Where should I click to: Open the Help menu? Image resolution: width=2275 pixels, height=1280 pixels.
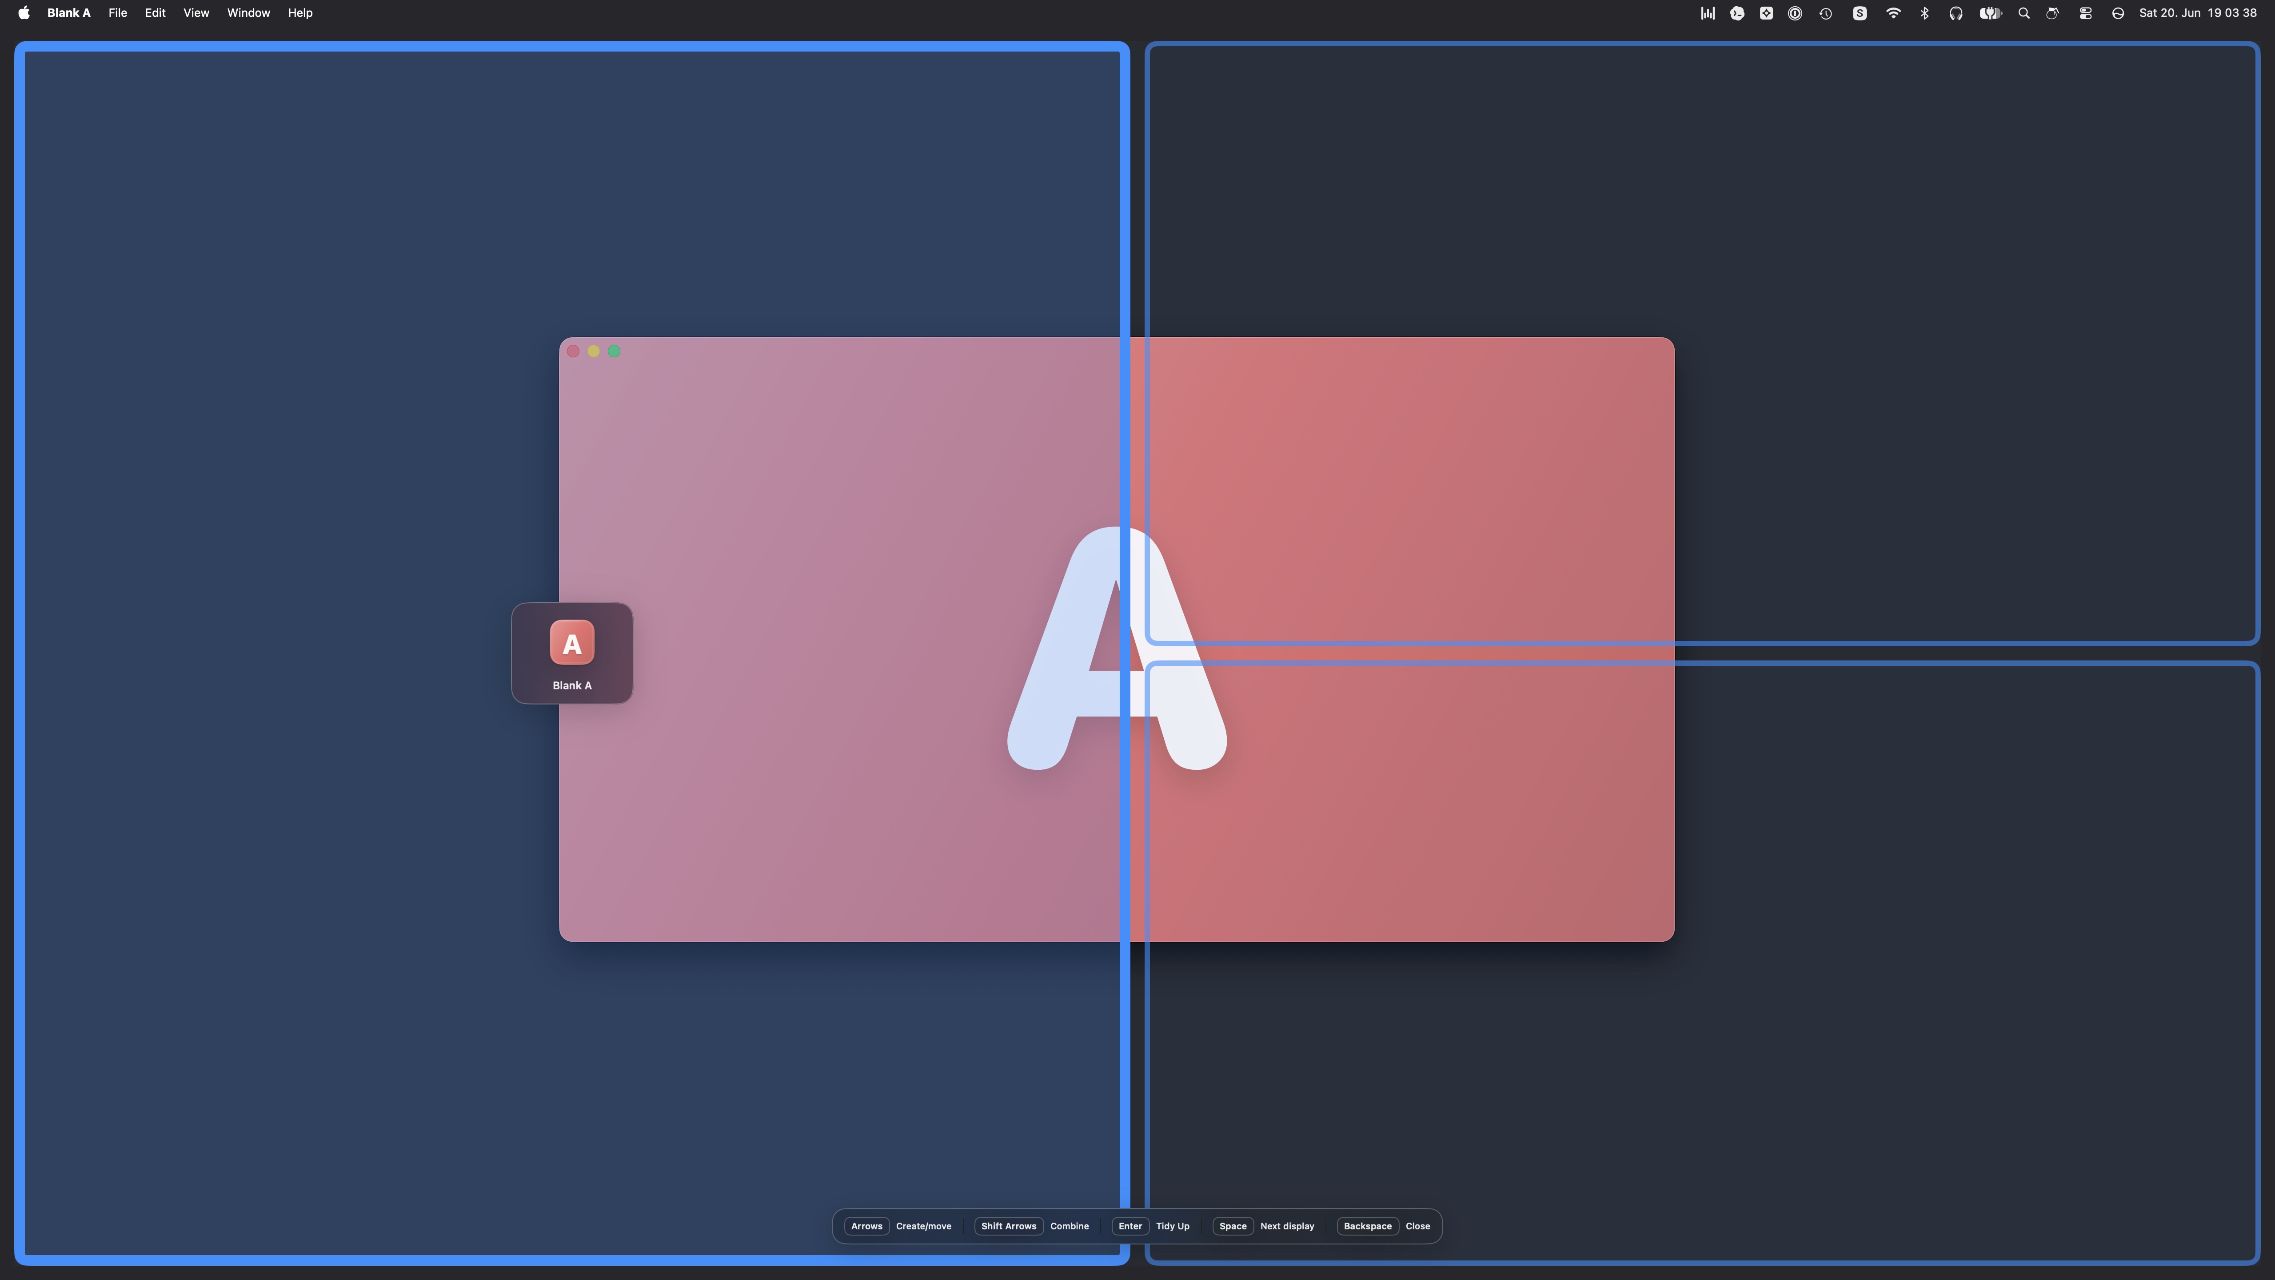coord(300,12)
